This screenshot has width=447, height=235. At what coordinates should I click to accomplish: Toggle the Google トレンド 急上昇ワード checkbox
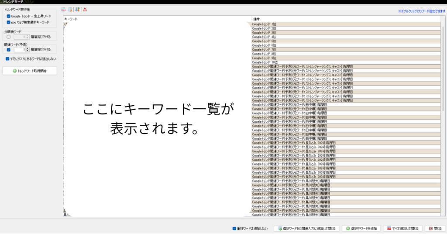(x=8, y=16)
